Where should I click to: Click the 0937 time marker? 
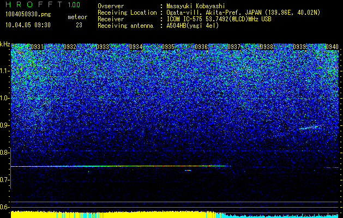pos(234,47)
